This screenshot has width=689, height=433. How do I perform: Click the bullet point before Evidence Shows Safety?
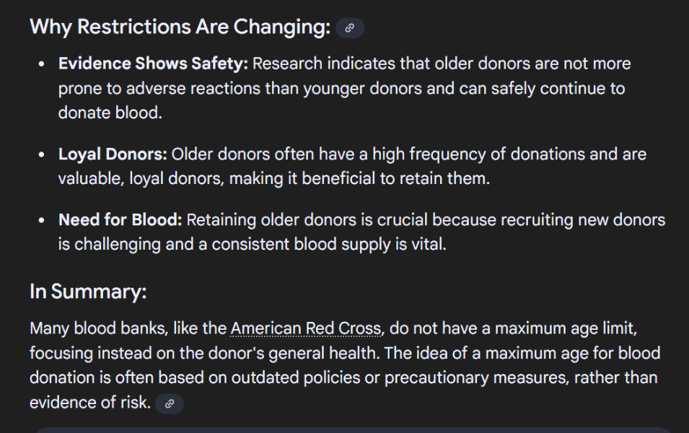click(42, 64)
